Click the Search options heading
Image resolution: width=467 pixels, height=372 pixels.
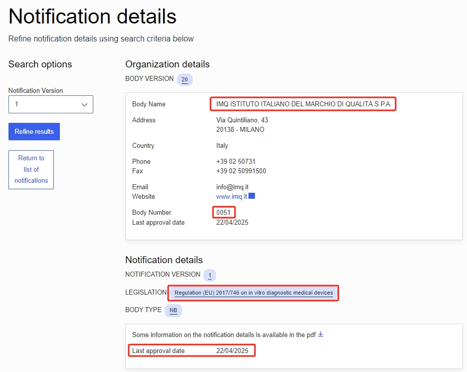coord(40,64)
